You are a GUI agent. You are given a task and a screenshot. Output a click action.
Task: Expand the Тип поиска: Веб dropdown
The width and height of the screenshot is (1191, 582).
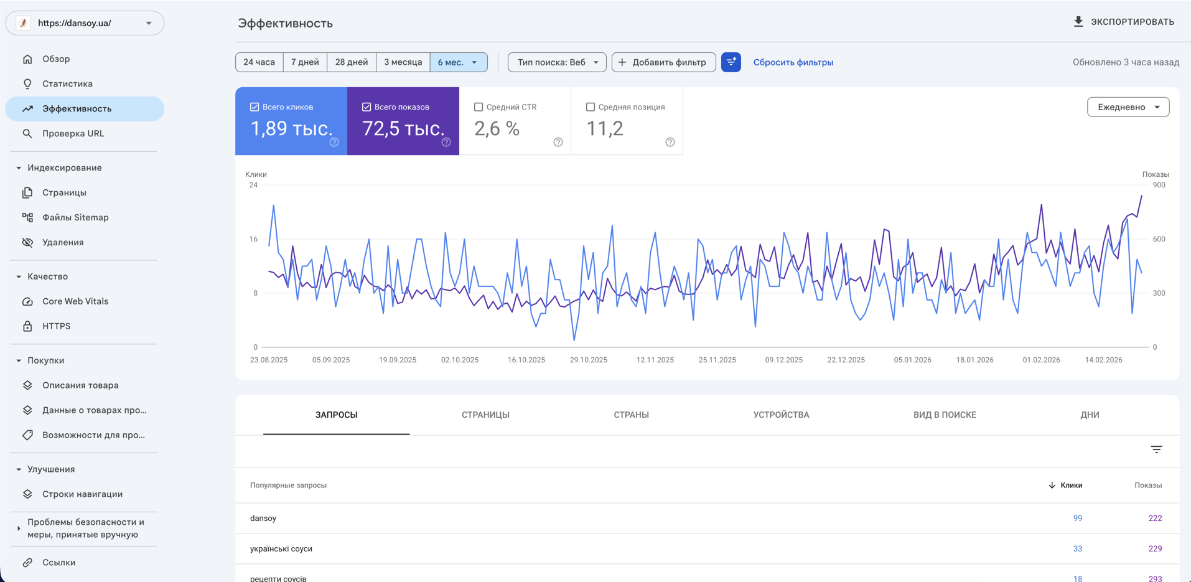click(556, 62)
